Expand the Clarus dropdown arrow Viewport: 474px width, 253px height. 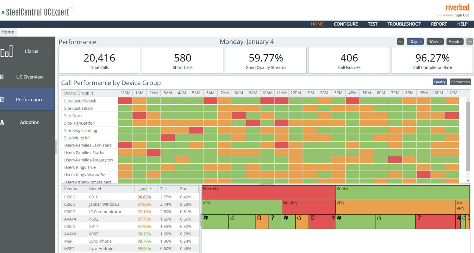(50, 51)
